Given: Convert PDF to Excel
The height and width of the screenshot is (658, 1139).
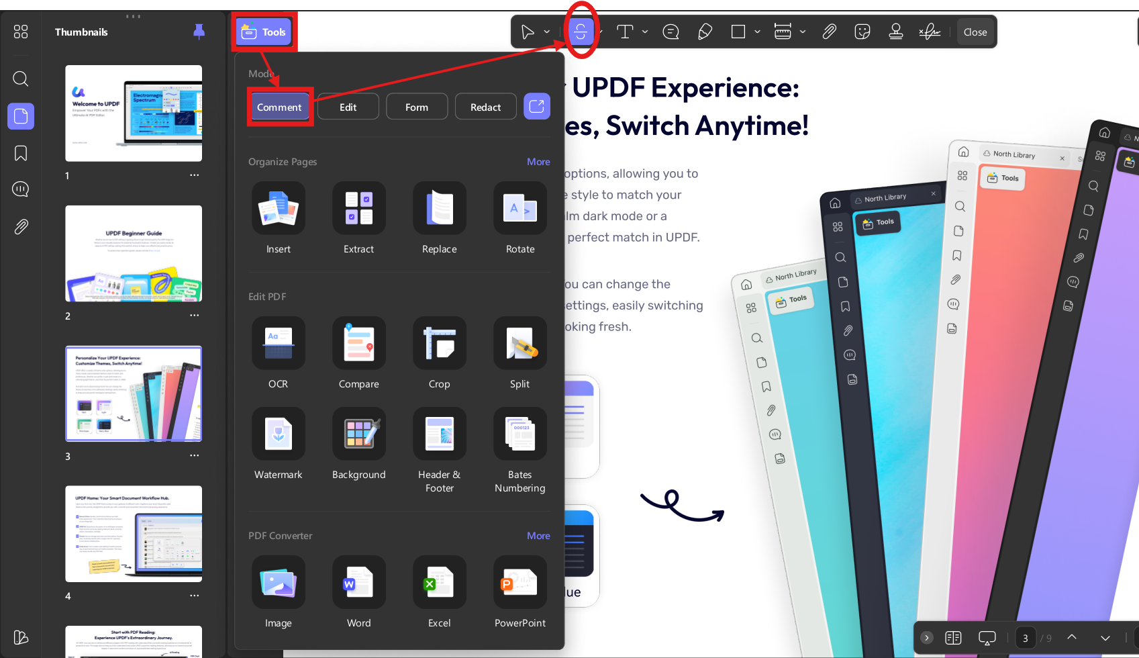Looking at the screenshot, I should click(x=440, y=582).
